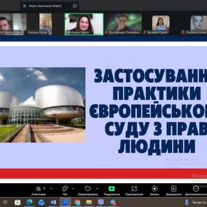Open the Чат chat panel

[65, 191]
